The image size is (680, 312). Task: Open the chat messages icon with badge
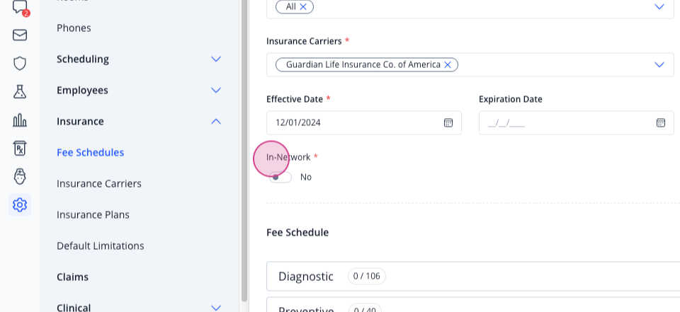point(20,7)
